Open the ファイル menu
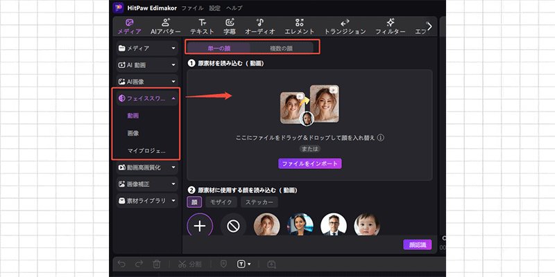 tap(193, 8)
